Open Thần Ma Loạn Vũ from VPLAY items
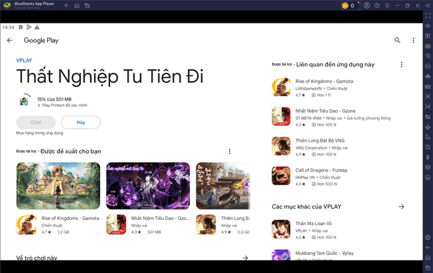 pyautogui.click(x=338, y=230)
